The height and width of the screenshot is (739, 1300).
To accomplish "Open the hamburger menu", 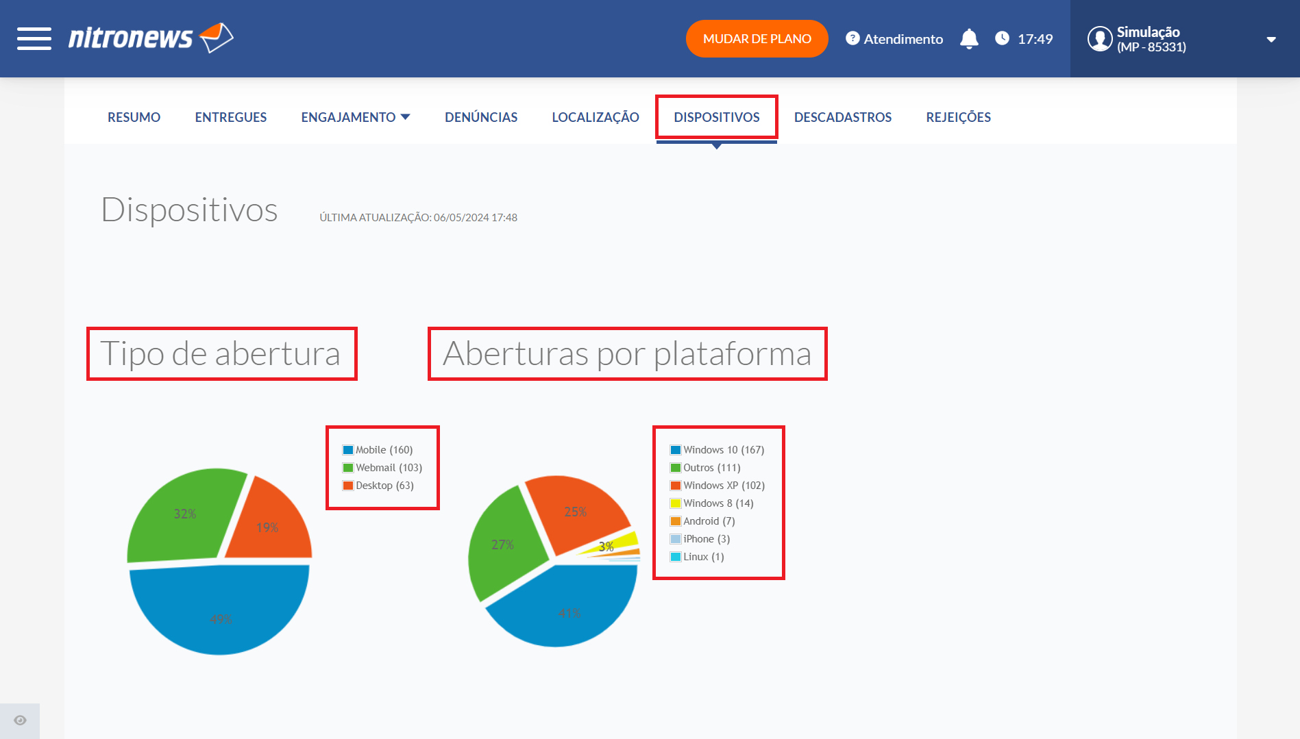I will click(x=34, y=38).
